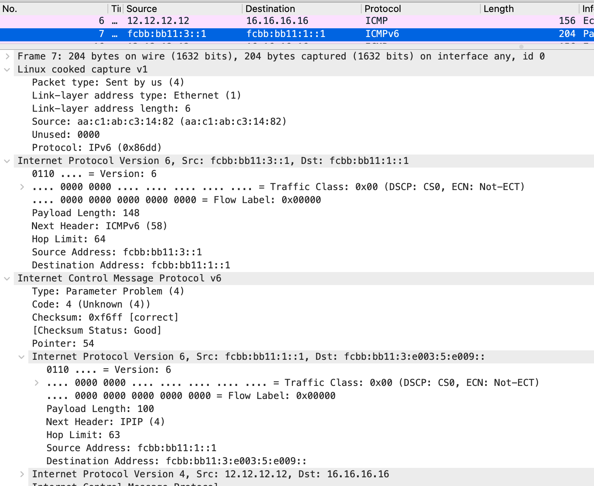594x486 pixels.
Task: Select outer 'Version: 6' bit field
Action: tap(94, 174)
